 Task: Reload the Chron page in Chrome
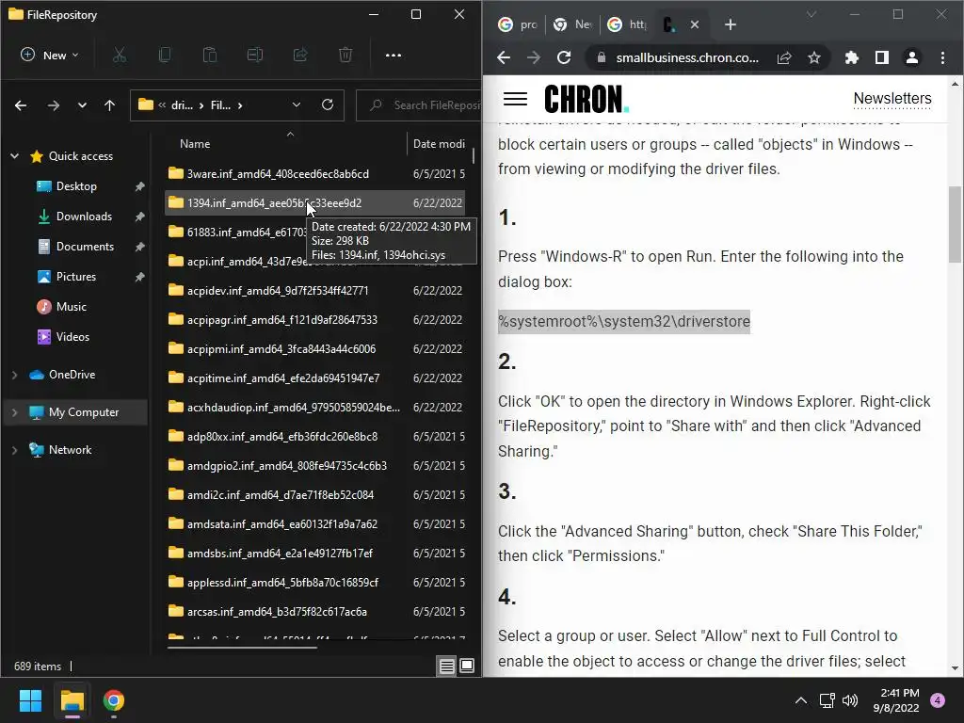tap(564, 57)
